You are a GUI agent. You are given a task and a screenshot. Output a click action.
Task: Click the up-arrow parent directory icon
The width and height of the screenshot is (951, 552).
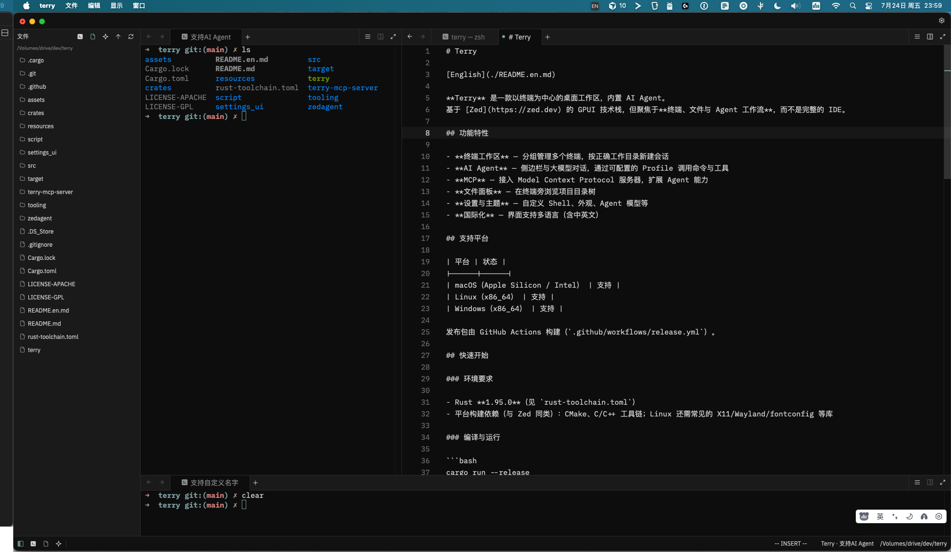tap(118, 37)
